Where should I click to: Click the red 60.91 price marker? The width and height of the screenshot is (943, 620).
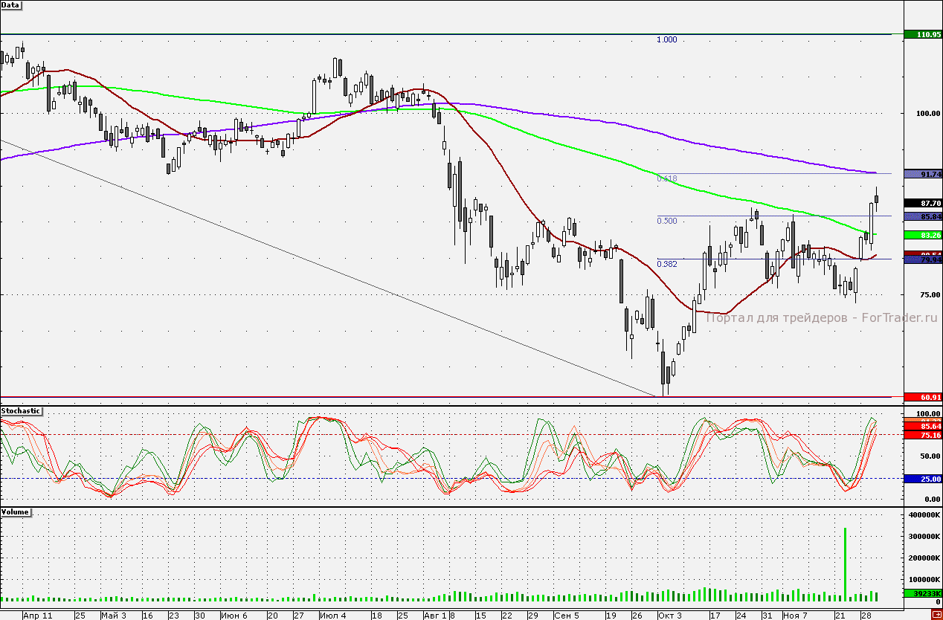(x=922, y=397)
